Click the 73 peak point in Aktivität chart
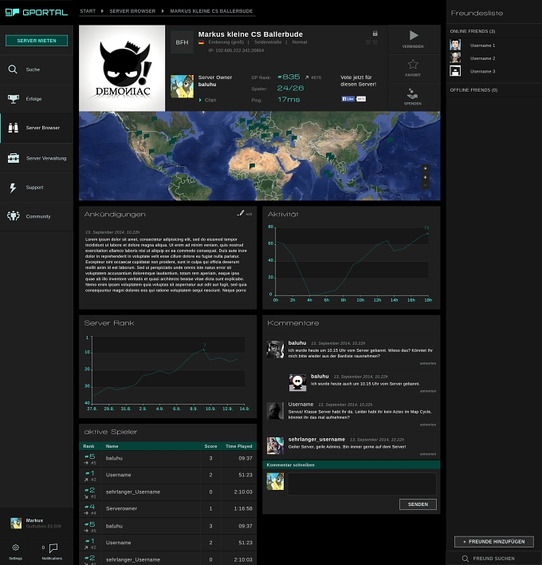Image resolution: width=542 pixels, height=565 pixels. 427,233
